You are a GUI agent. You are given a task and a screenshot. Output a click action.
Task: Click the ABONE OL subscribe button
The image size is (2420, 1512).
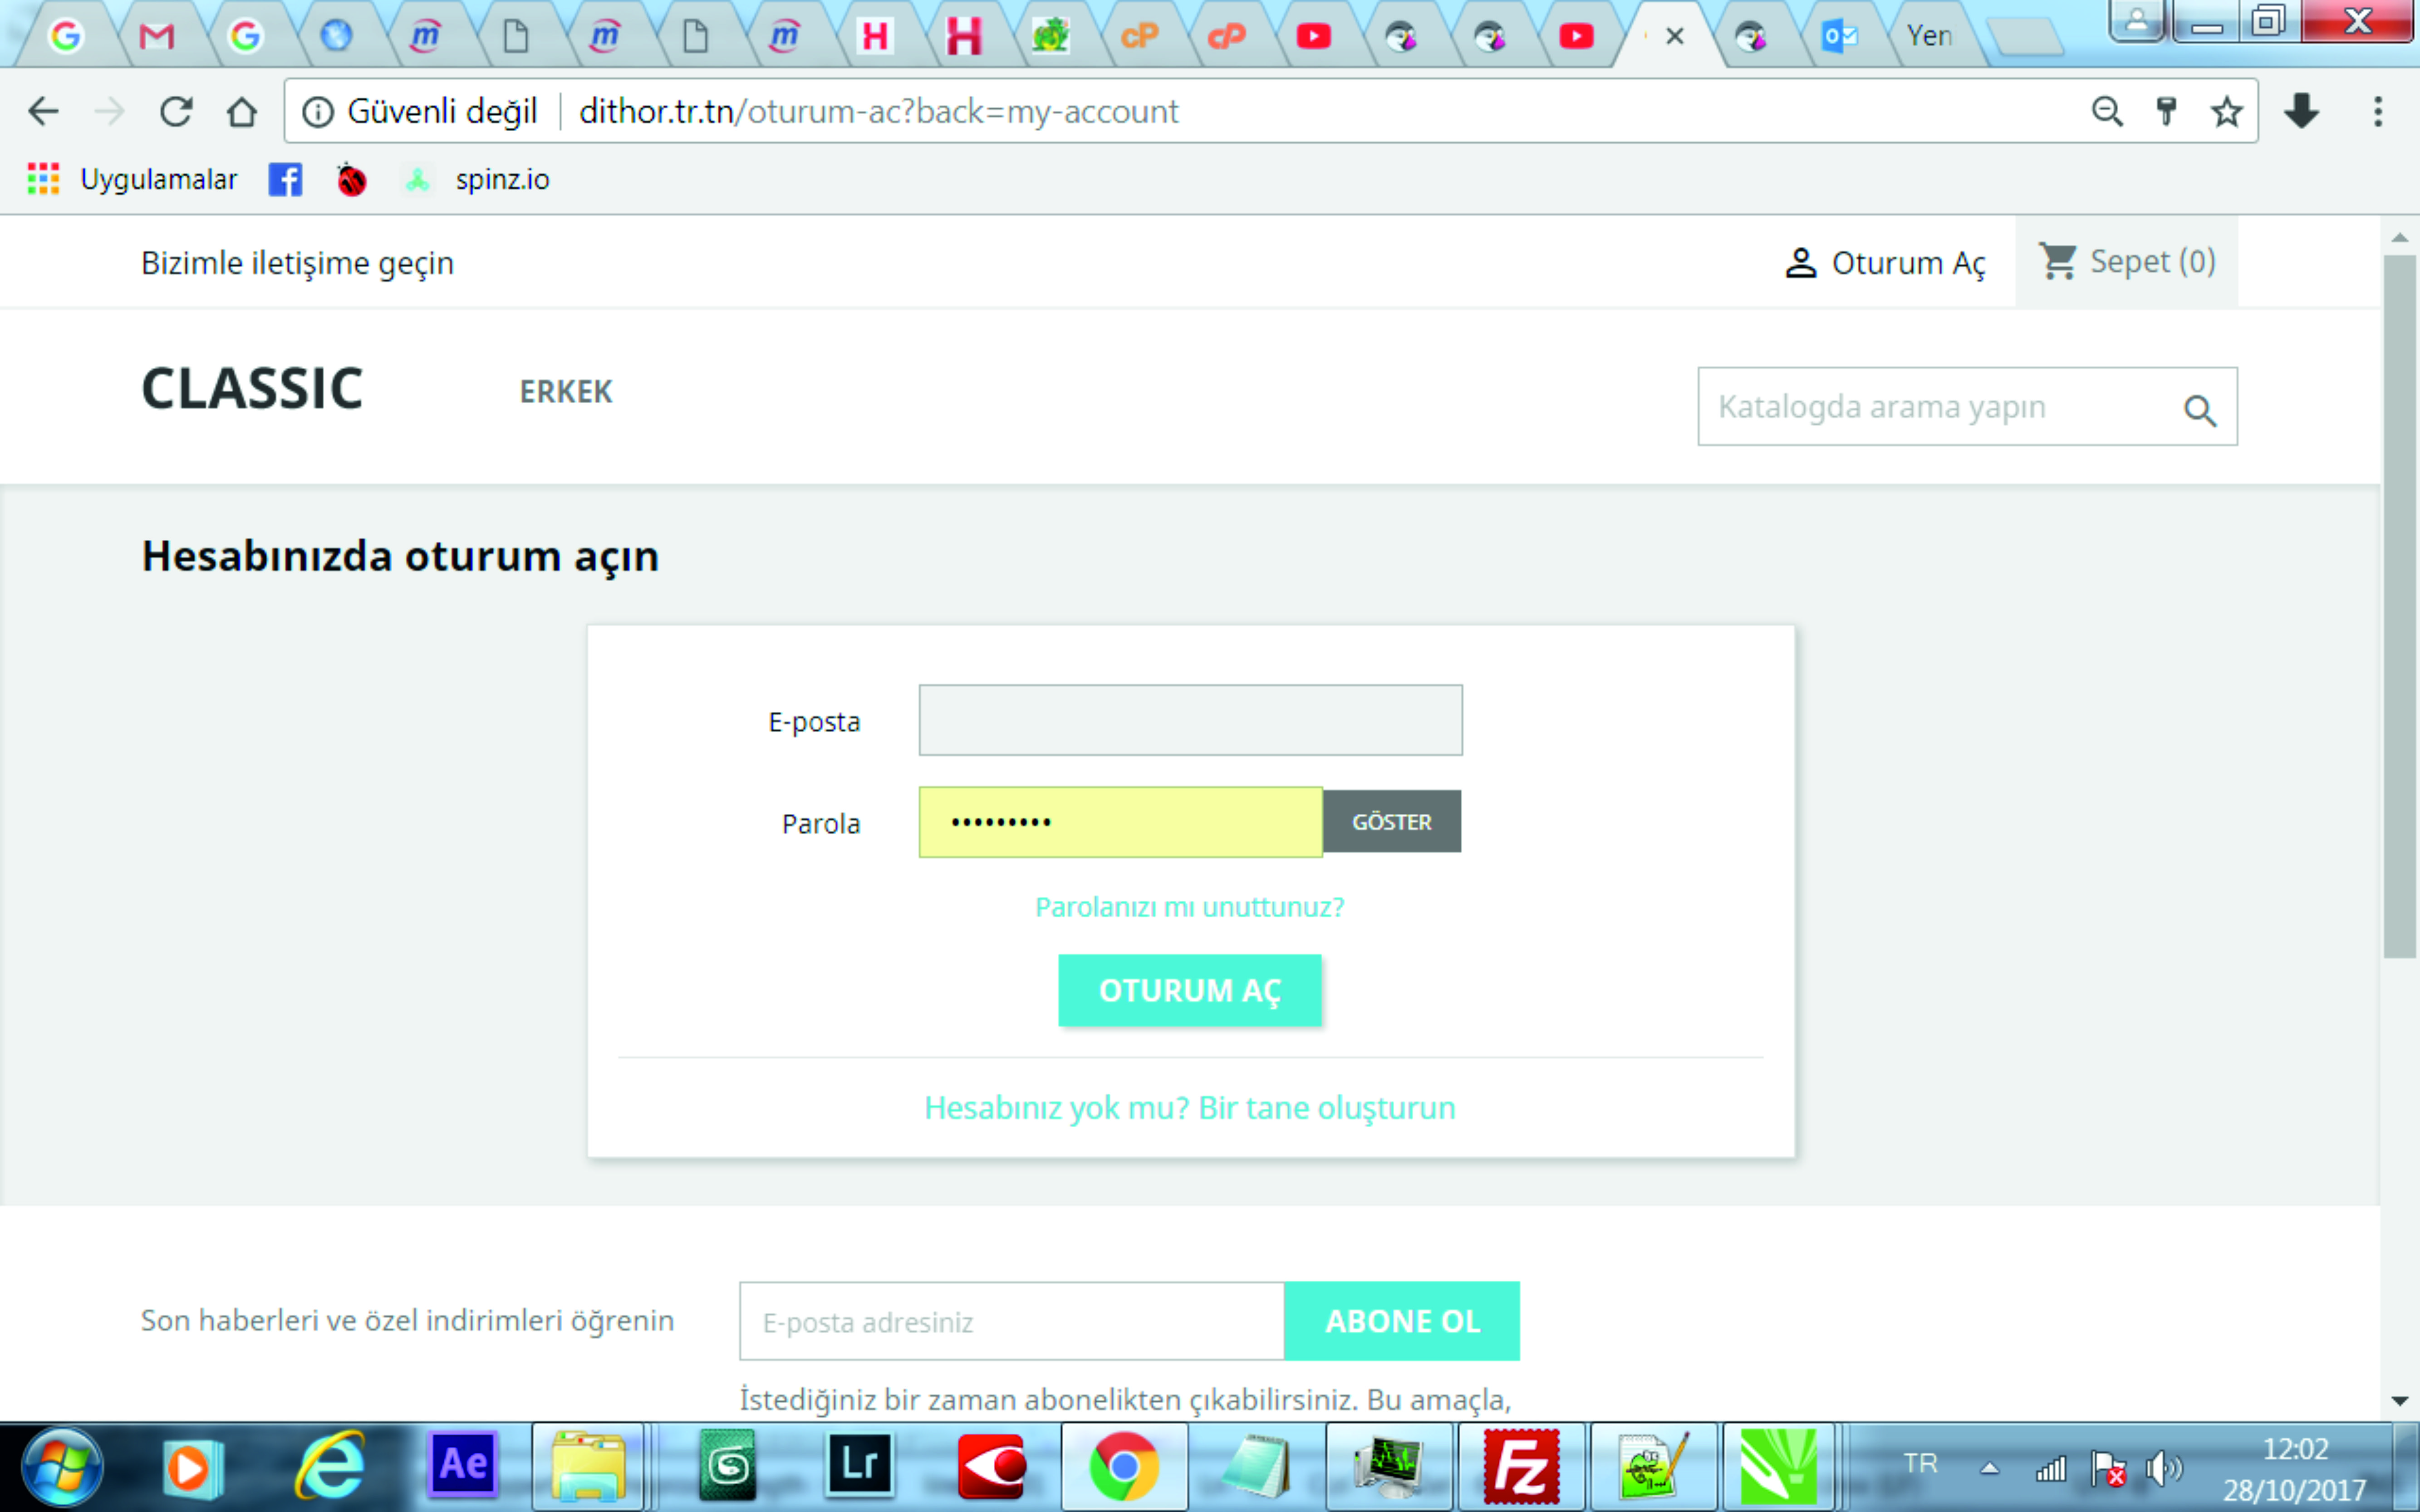(x=1402, y=1321)
